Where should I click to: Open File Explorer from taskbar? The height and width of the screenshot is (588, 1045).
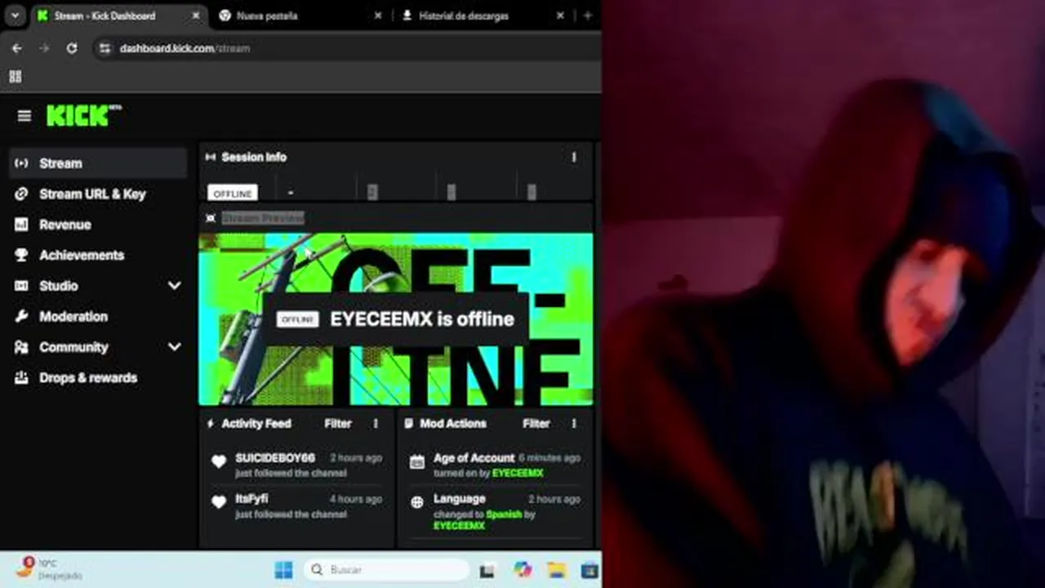[x=557, y=570]
